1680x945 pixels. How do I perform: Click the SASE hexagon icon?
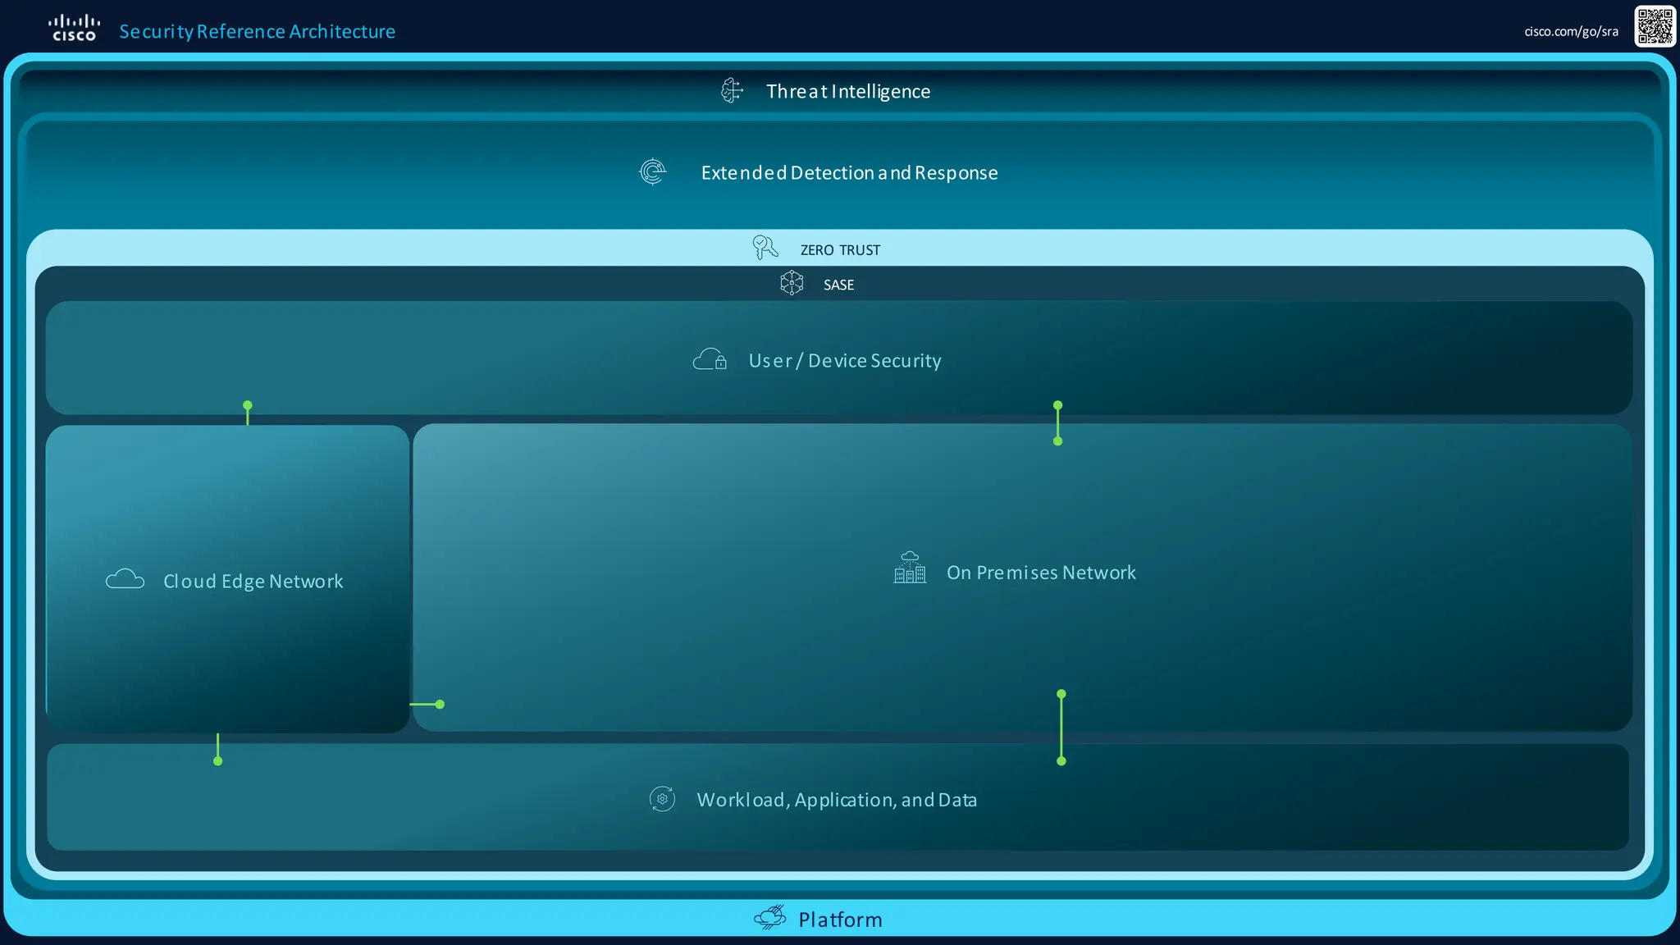[792, 284]
